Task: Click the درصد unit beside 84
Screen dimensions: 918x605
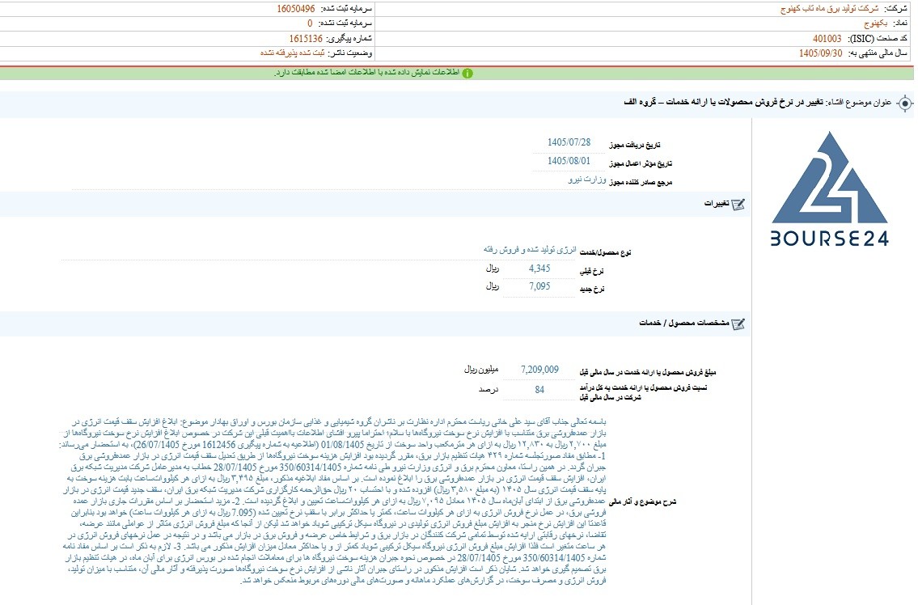Action: click(x=489, y=390)
